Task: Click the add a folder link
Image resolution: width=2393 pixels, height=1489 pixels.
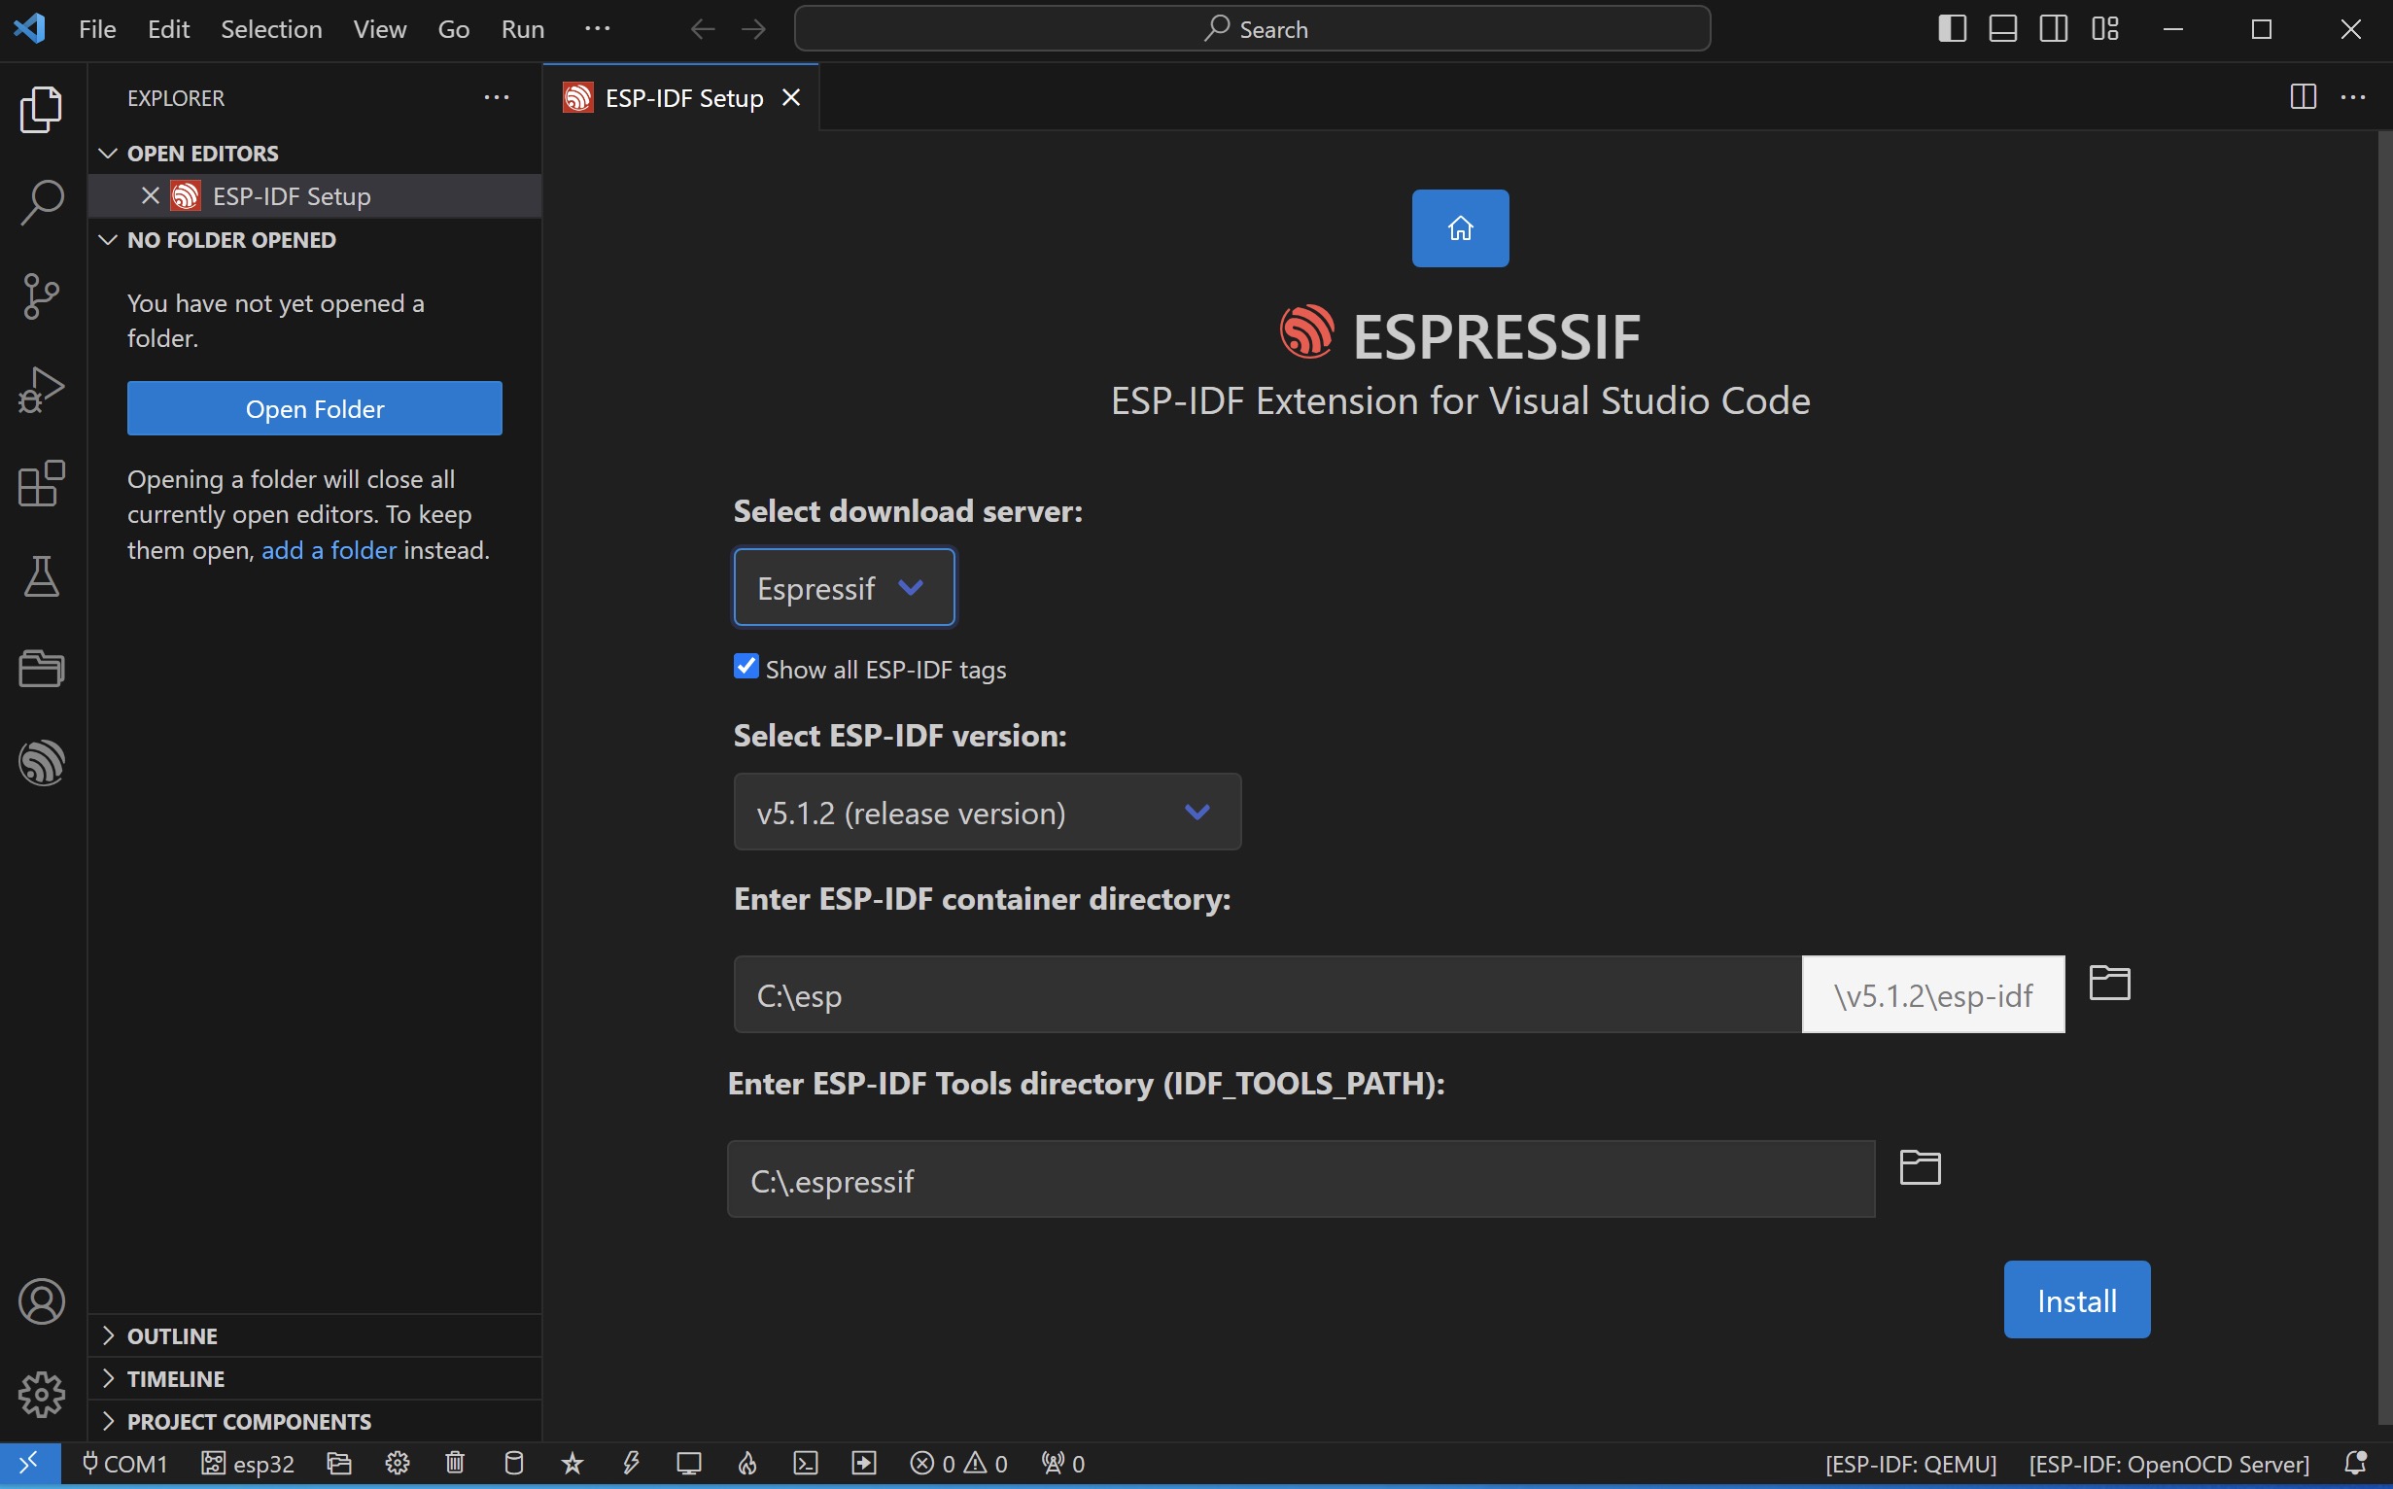Action: 329,549
